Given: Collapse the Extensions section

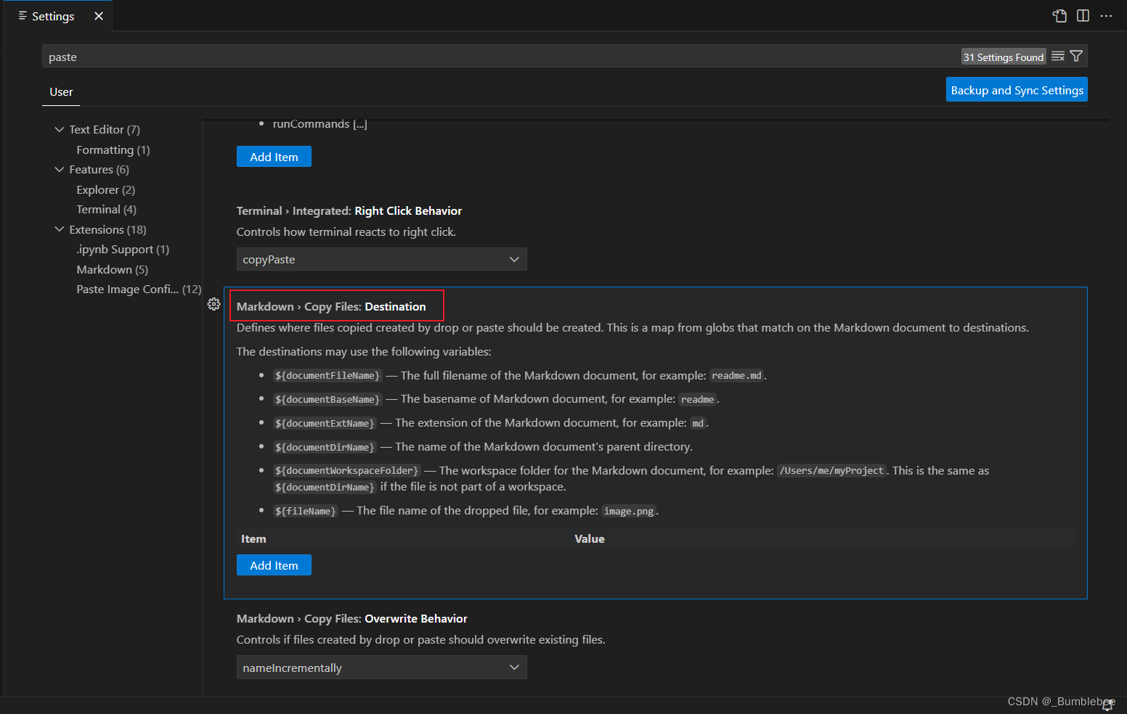Looking at the screenshot, I should point(59,229).
